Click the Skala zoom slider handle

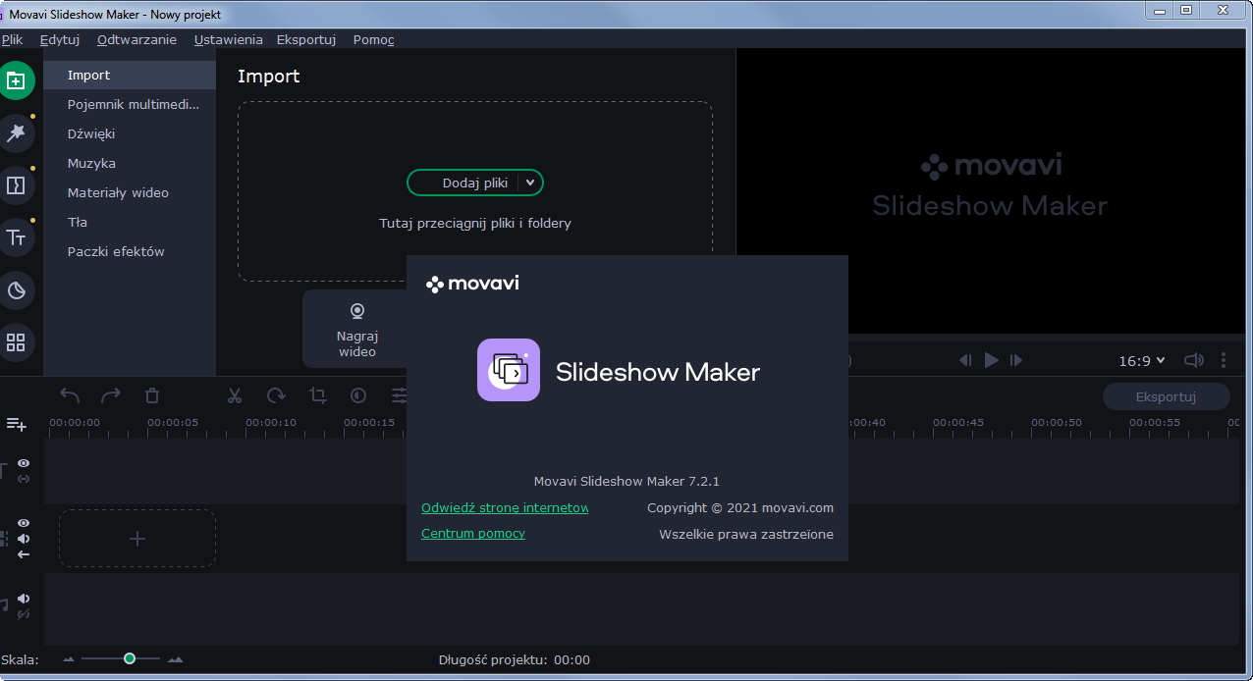130,658
